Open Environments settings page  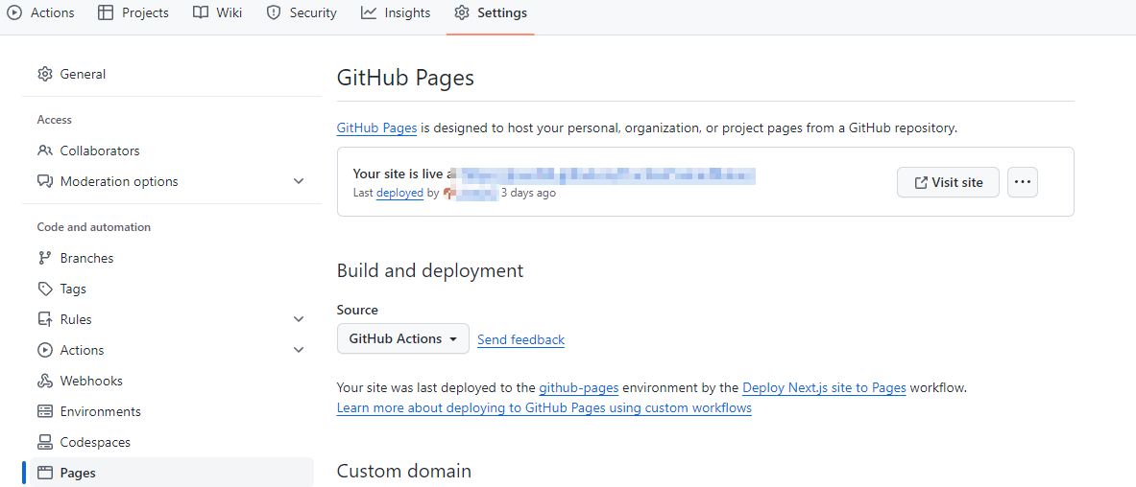(x=172, y=411)
